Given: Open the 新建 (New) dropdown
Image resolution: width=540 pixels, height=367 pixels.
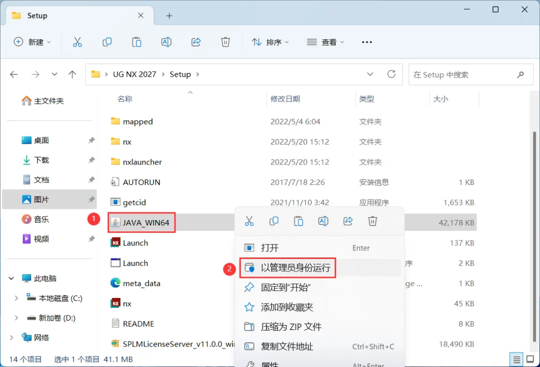Looking at the screenshot, I should 32,42.
